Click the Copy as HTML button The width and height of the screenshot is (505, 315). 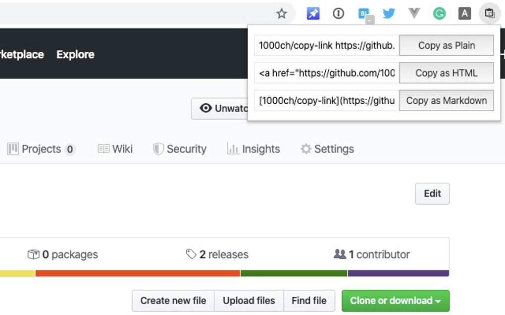click(x=446, y=73)
